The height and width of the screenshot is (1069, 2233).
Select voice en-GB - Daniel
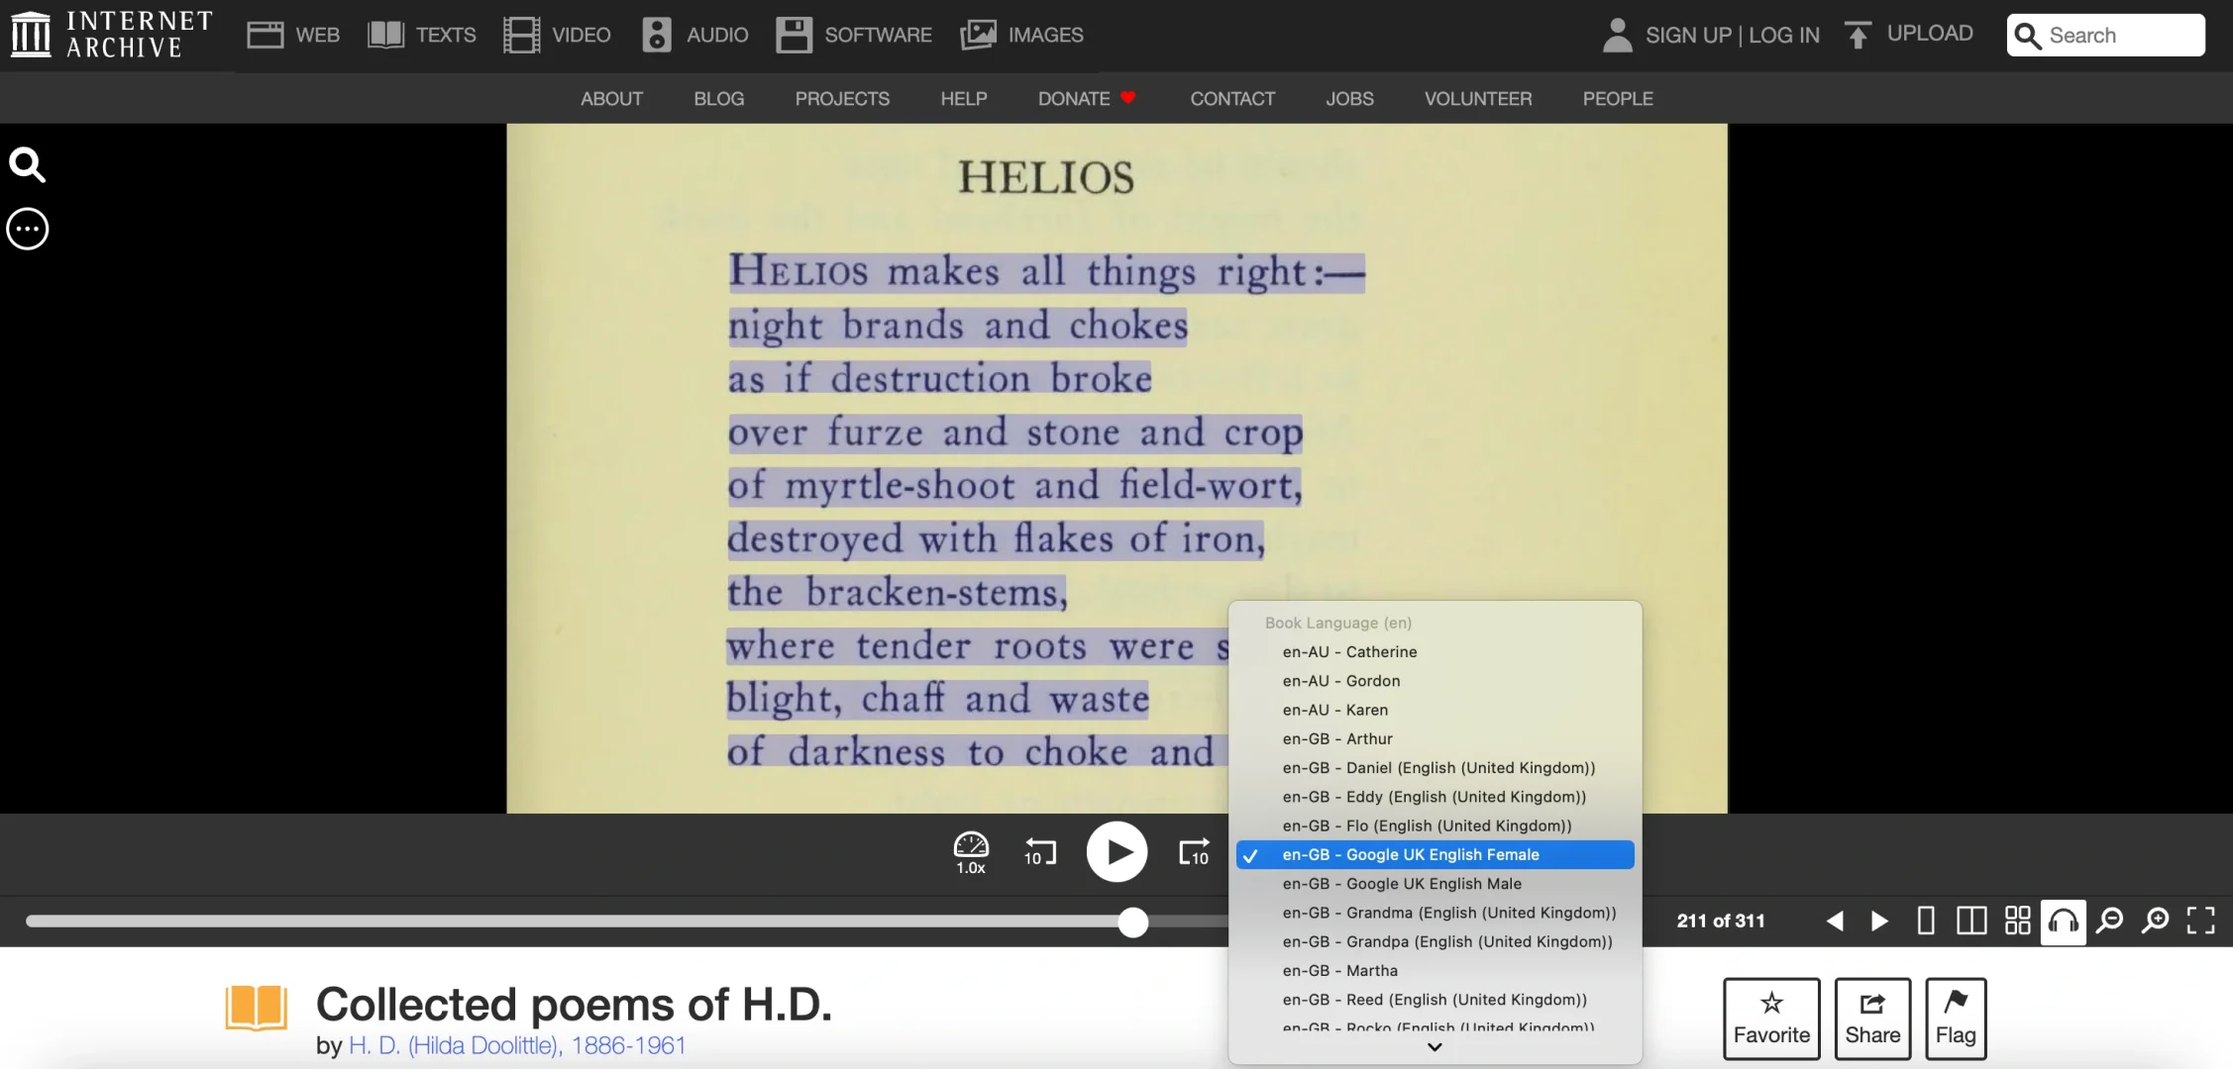coord(1435,768)
